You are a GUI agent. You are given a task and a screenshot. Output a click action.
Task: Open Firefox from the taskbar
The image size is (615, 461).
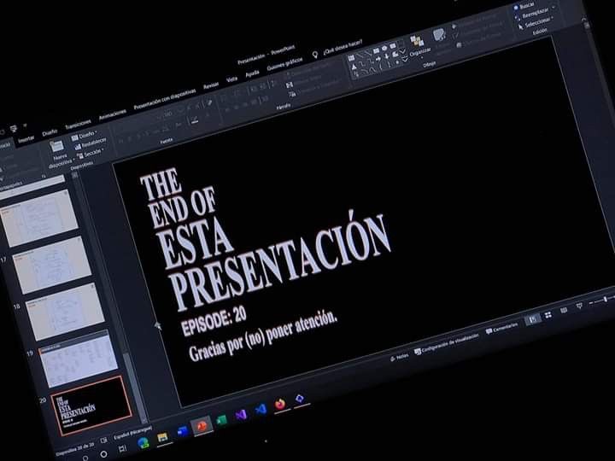[280, 404]
